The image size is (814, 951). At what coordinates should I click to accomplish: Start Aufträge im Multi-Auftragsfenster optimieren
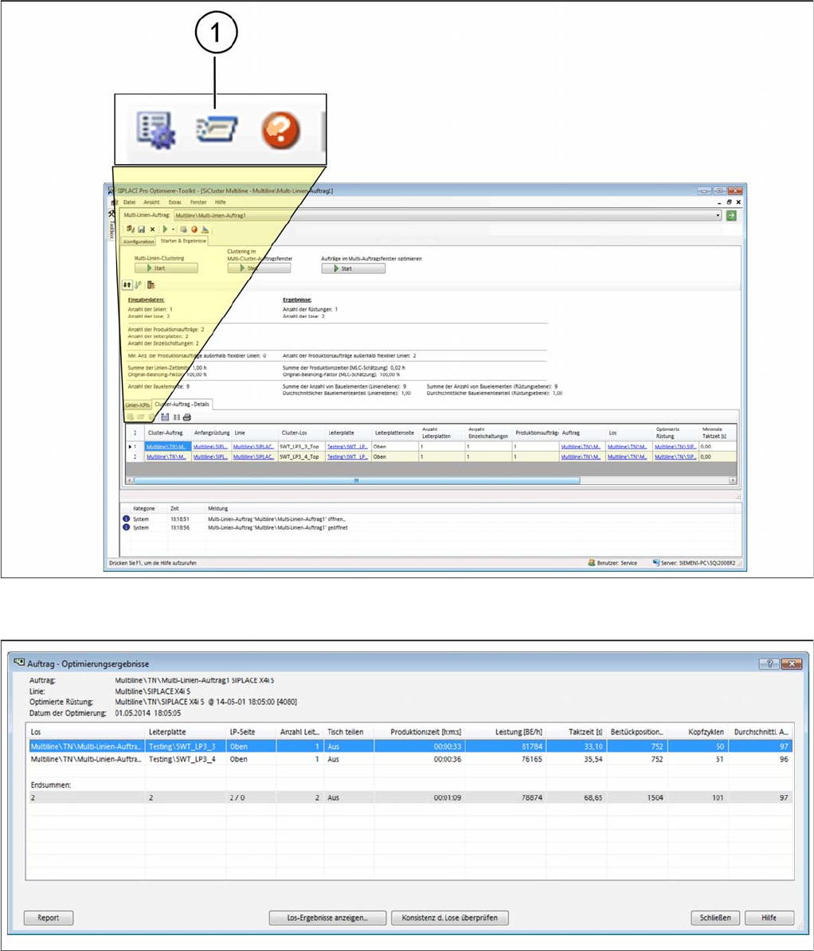(353, 268)
